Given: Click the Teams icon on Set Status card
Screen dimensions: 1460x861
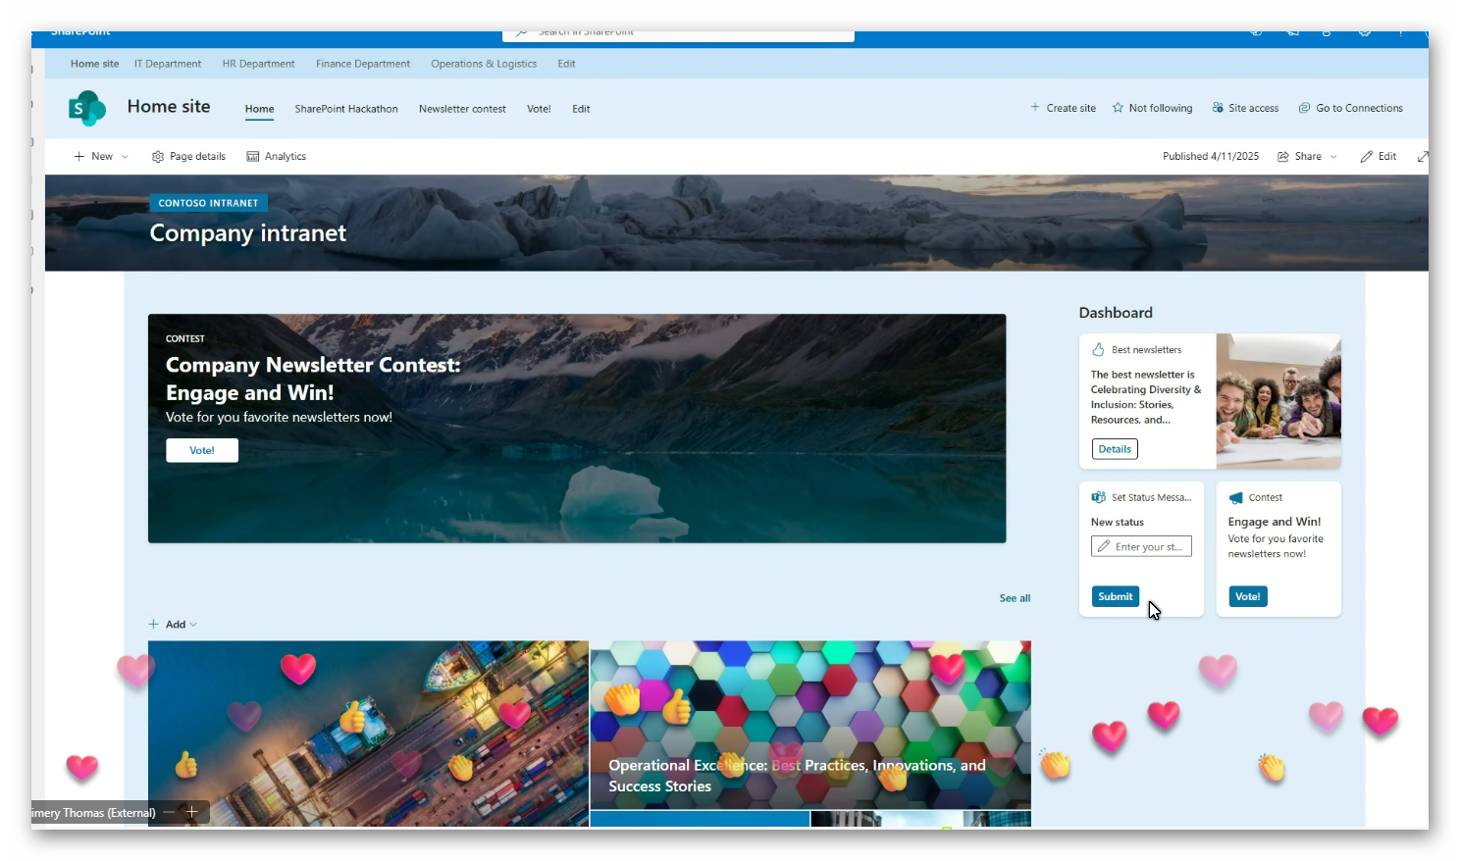Looking at the screenshot, I should coord(1099,497).
